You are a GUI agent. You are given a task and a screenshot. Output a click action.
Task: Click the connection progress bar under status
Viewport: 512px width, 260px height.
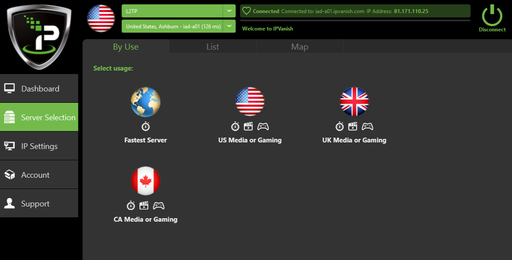[355, 20]
